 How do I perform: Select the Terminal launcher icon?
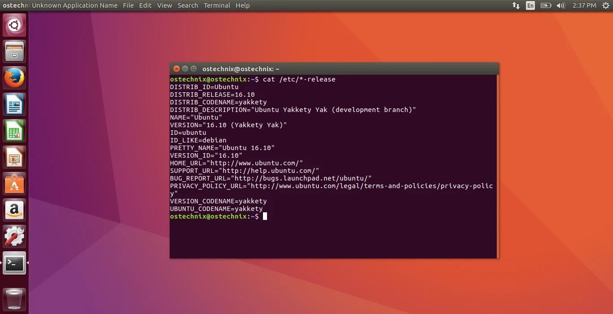(14, 263)
